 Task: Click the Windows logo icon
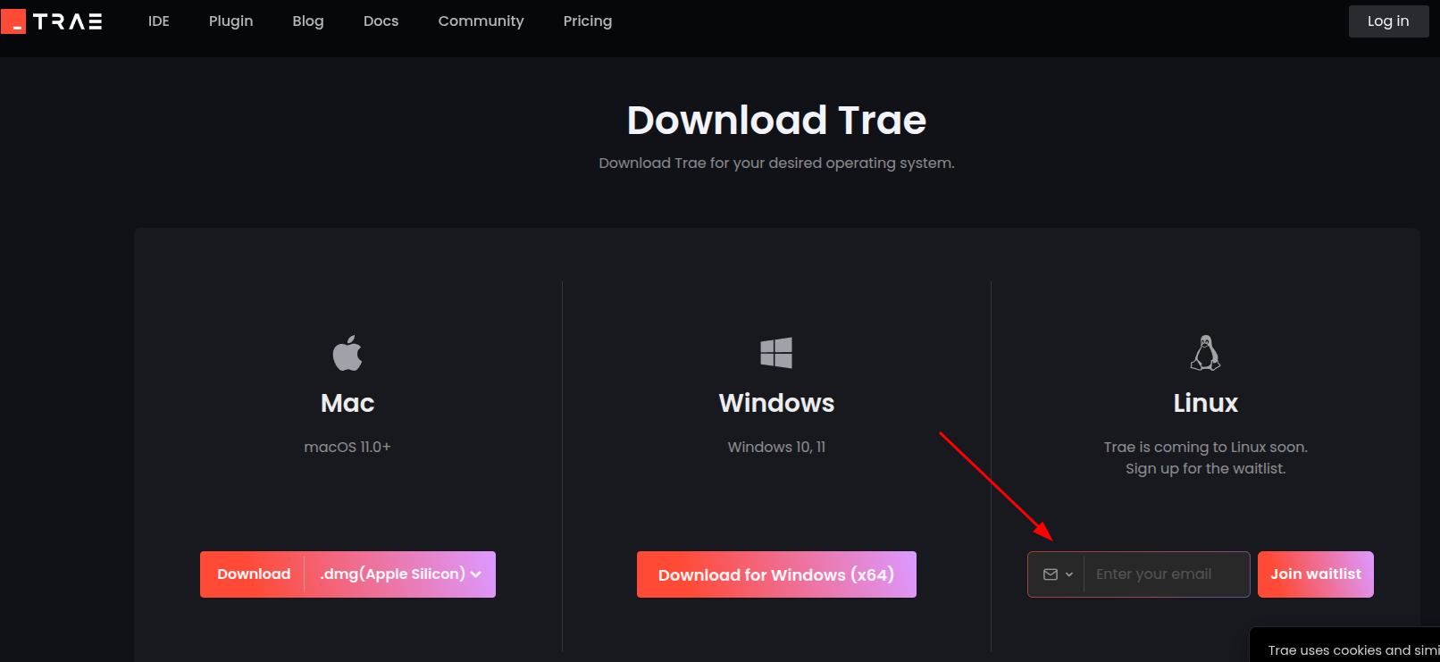(x=776, y=353)
